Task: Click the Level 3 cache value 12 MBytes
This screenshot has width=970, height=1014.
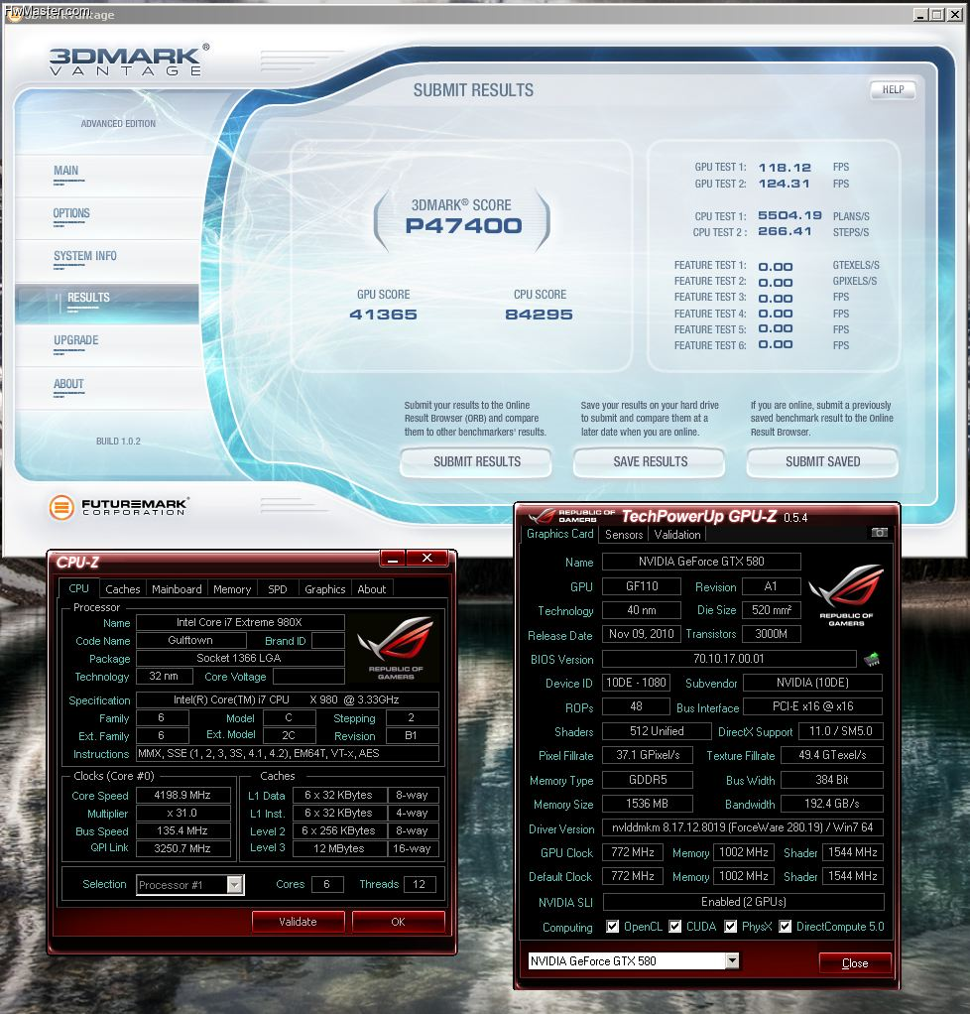Action: point(339,848)
